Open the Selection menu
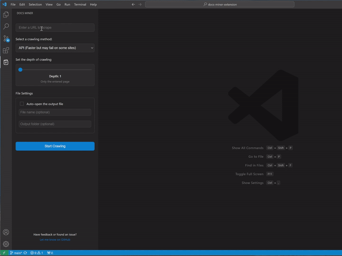This screenshot has width=342, height=256. pyautogui.click(x=35, y=4)
